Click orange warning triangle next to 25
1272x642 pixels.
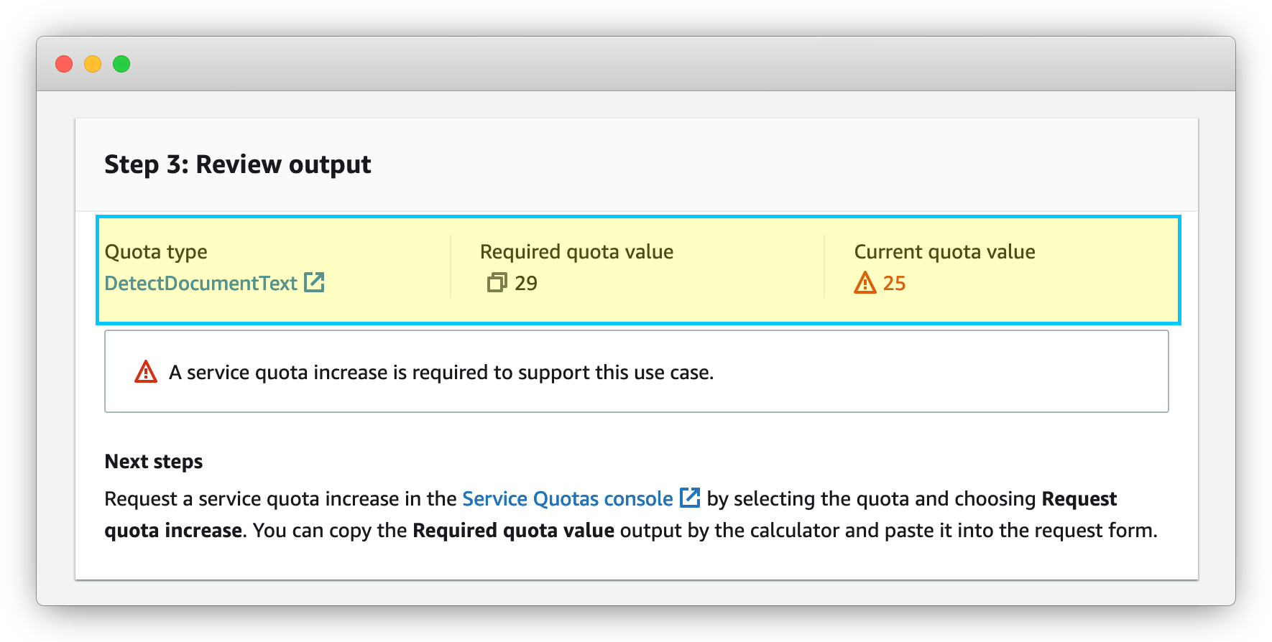click(x=865, y=283)
